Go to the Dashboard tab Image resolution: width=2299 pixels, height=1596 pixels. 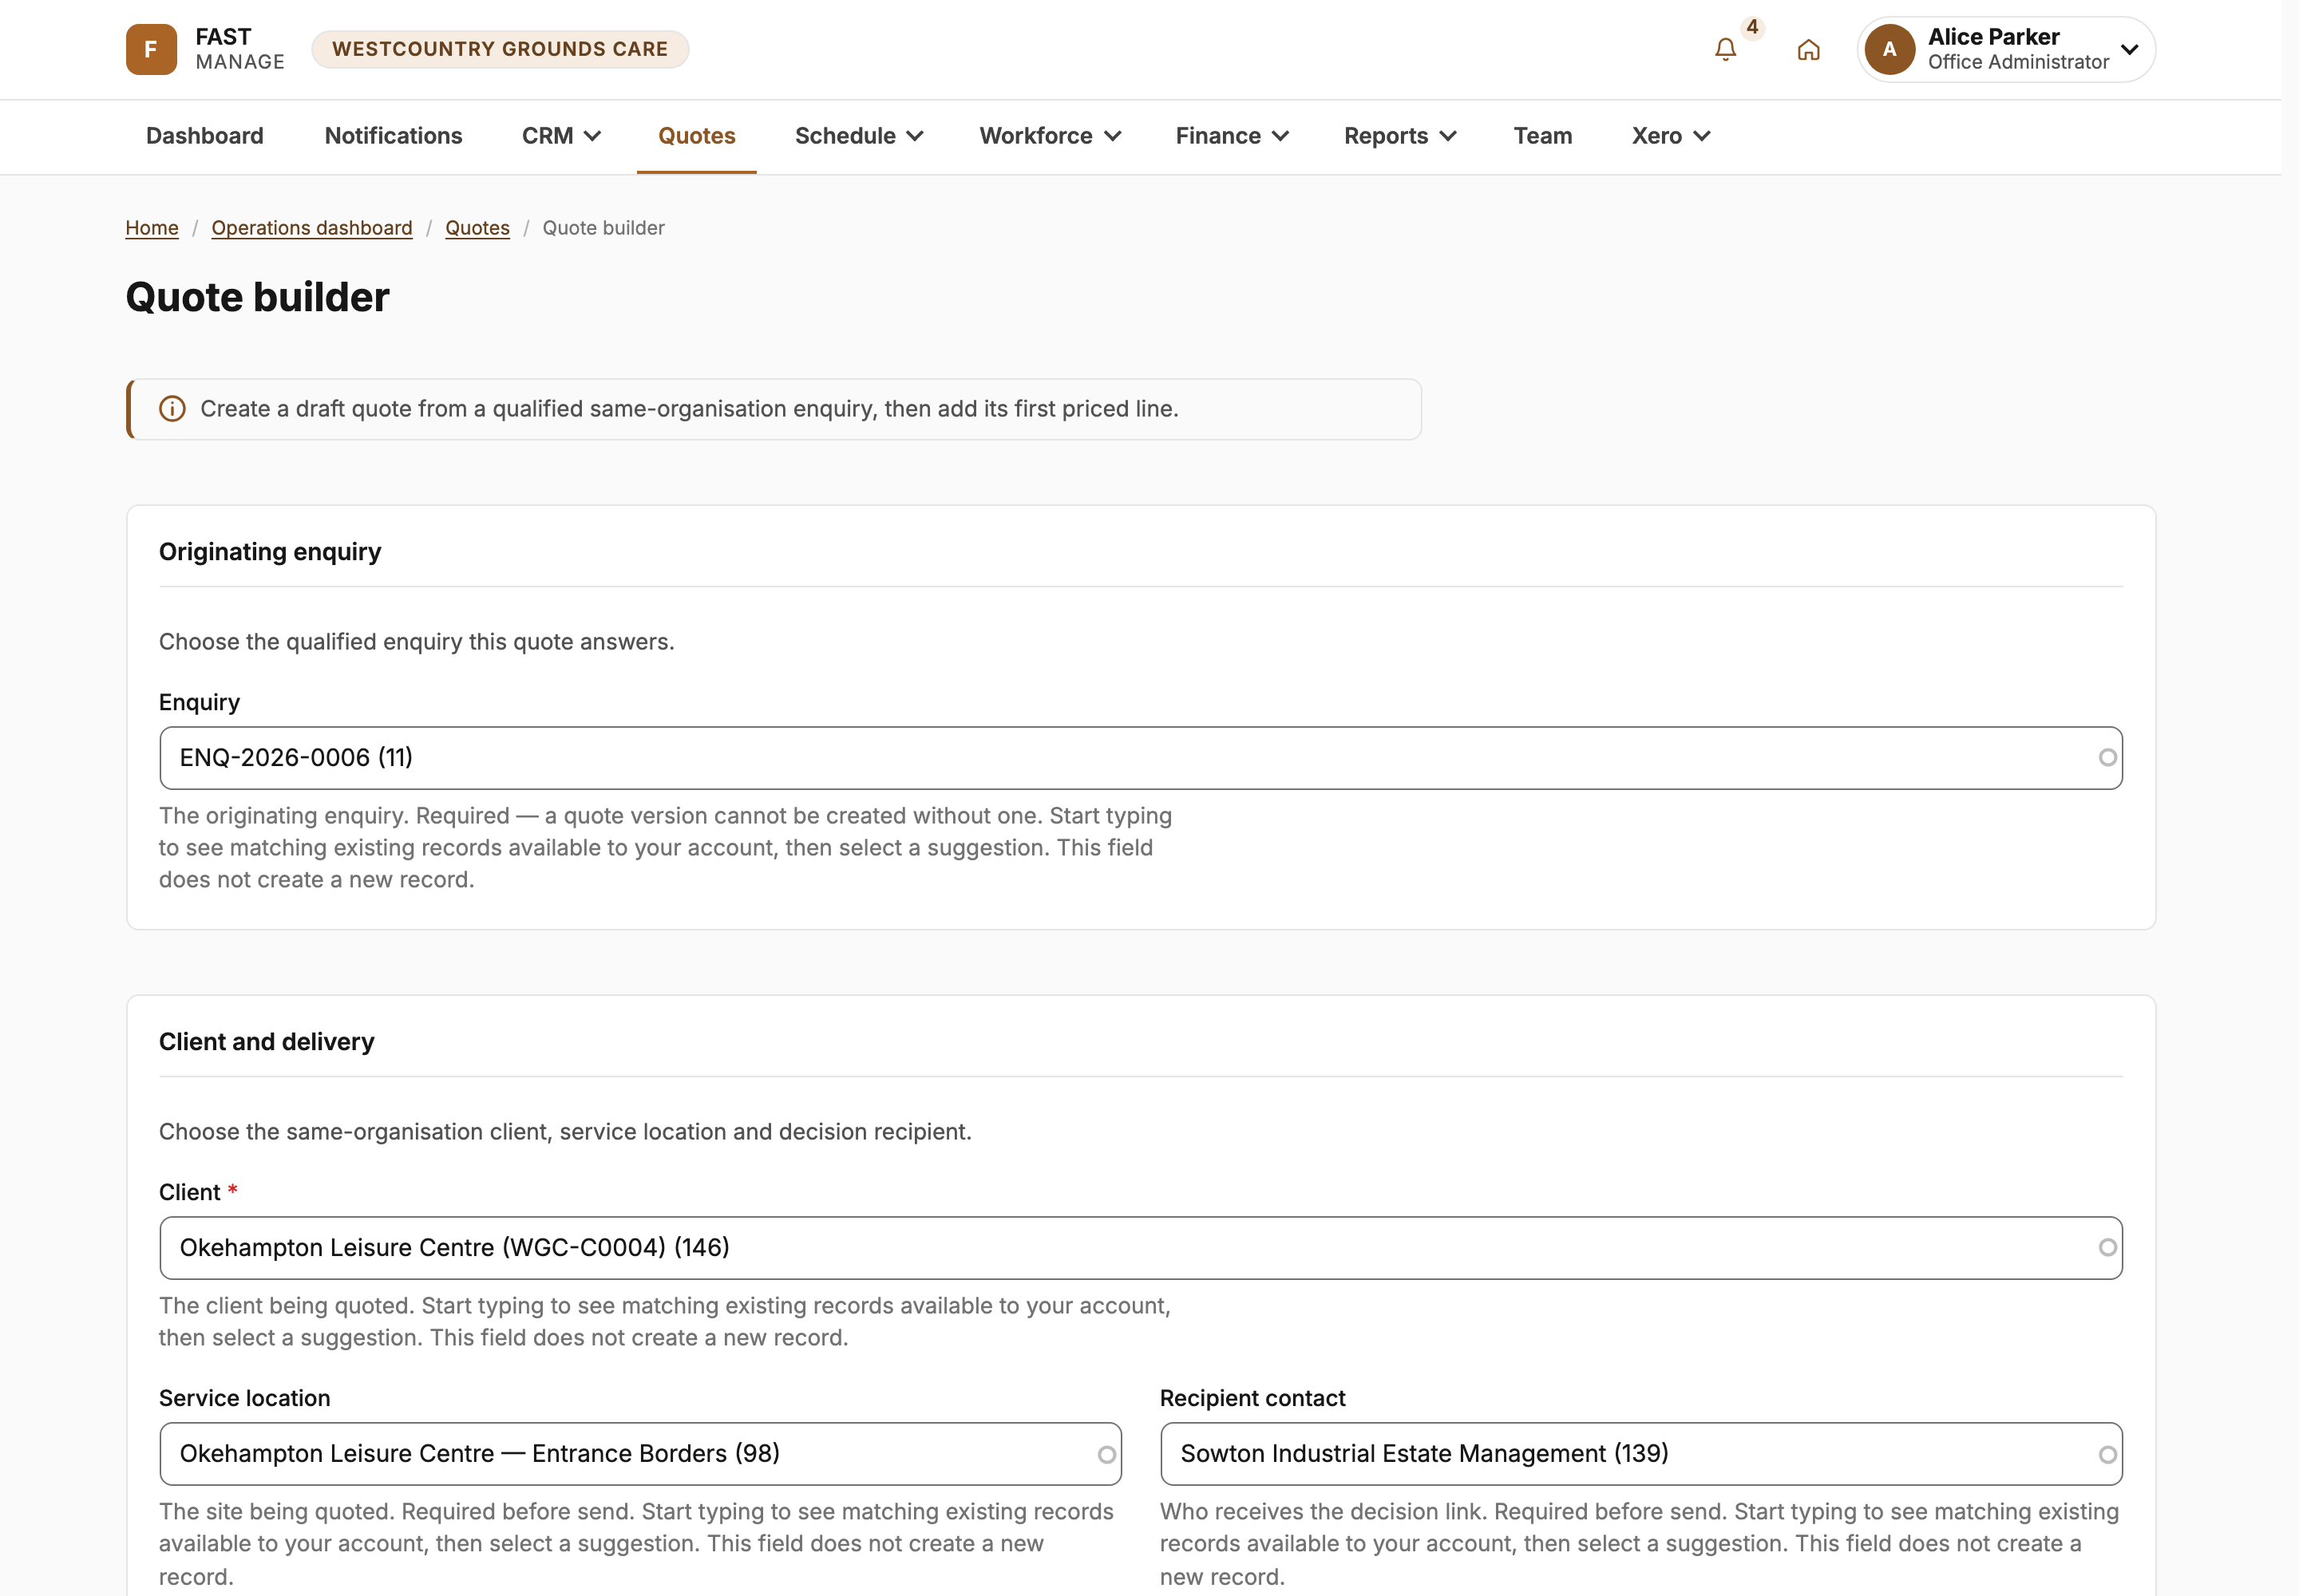(x=205, y=136)
